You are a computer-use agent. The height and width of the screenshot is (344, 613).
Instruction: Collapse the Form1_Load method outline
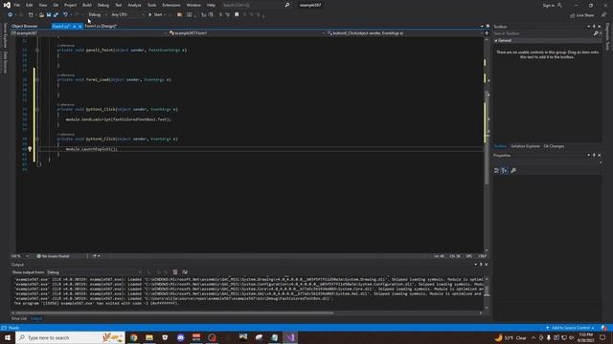(37, 79)
